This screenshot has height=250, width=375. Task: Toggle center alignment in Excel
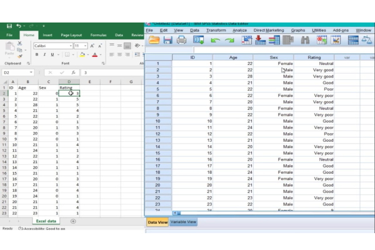[x=119, y=54]
